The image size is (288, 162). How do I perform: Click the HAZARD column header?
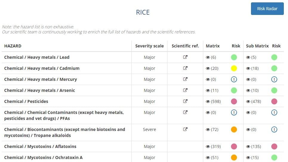13,46
